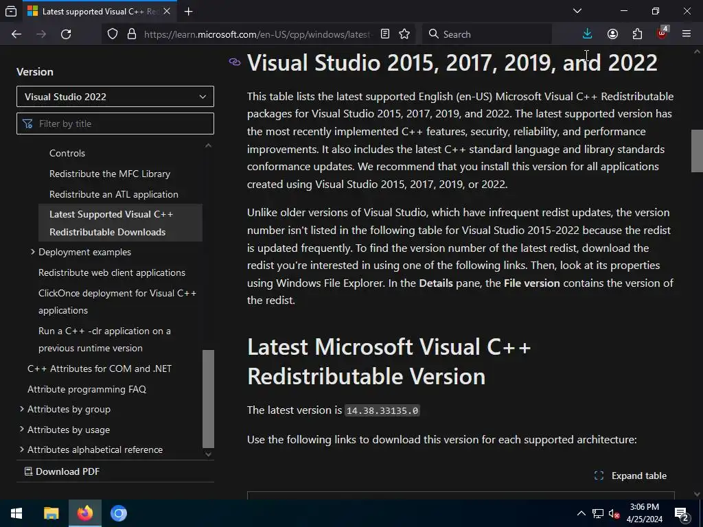The height and width of the screenshot is (527, 703).
Task: Click the forward navigation arrow
Action: (x=41, y=34)
